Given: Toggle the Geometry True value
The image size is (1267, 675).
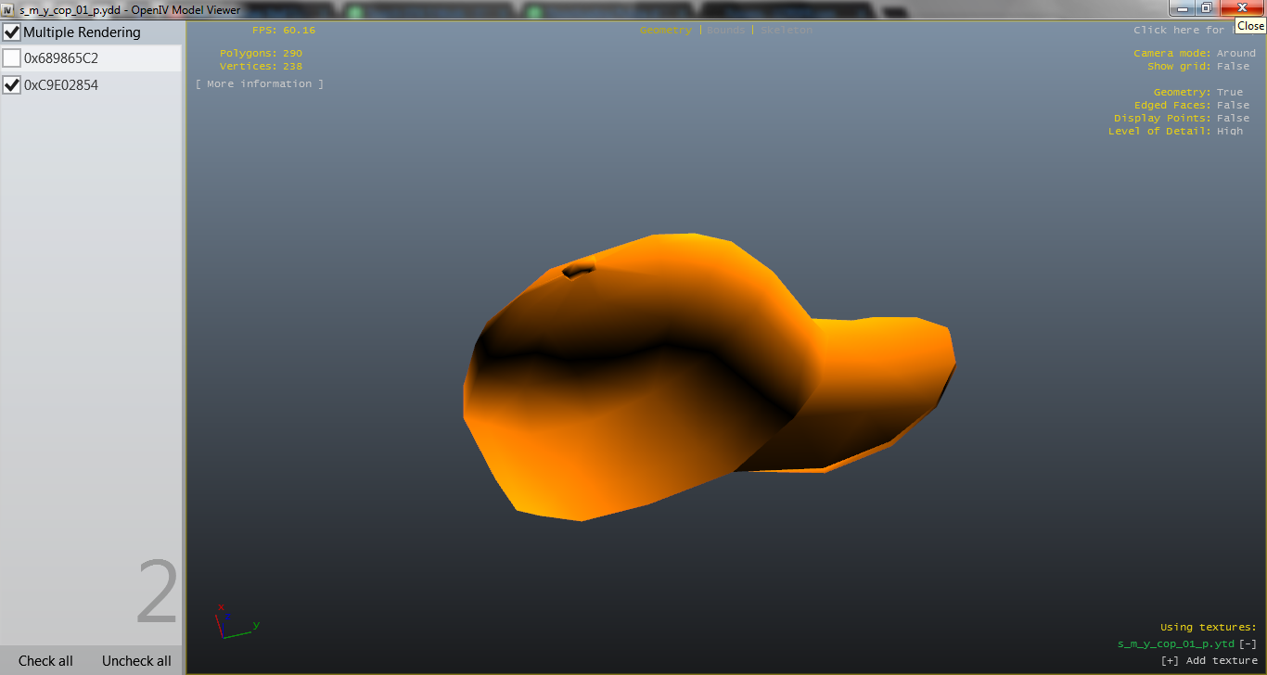Looking at the screenshot, I should click(1230, 93).
